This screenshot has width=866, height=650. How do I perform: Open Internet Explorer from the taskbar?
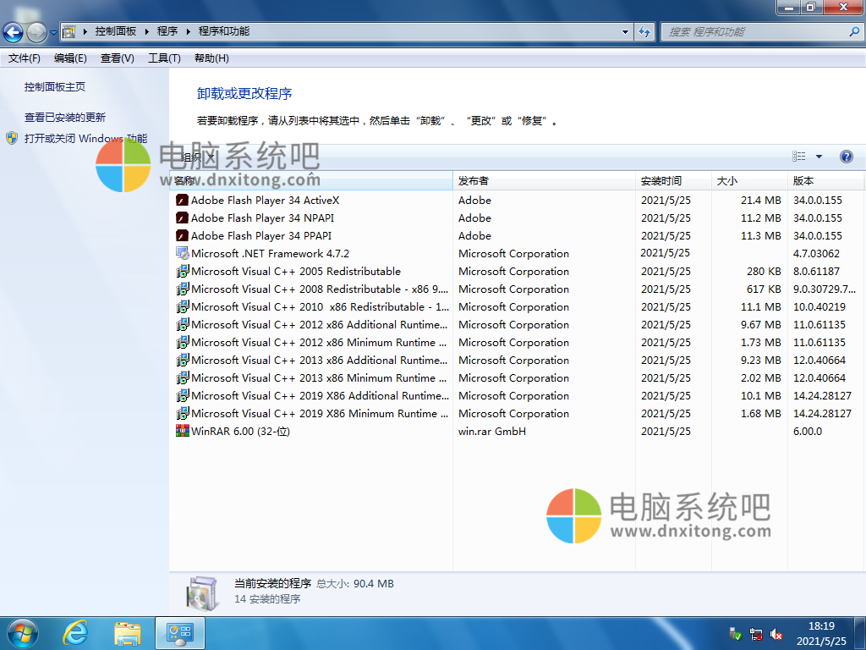[75, 632]
